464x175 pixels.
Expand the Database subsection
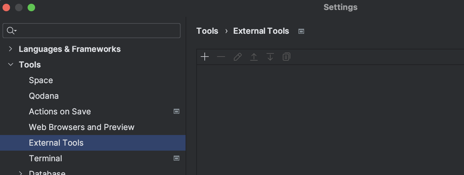coord(21,173)
